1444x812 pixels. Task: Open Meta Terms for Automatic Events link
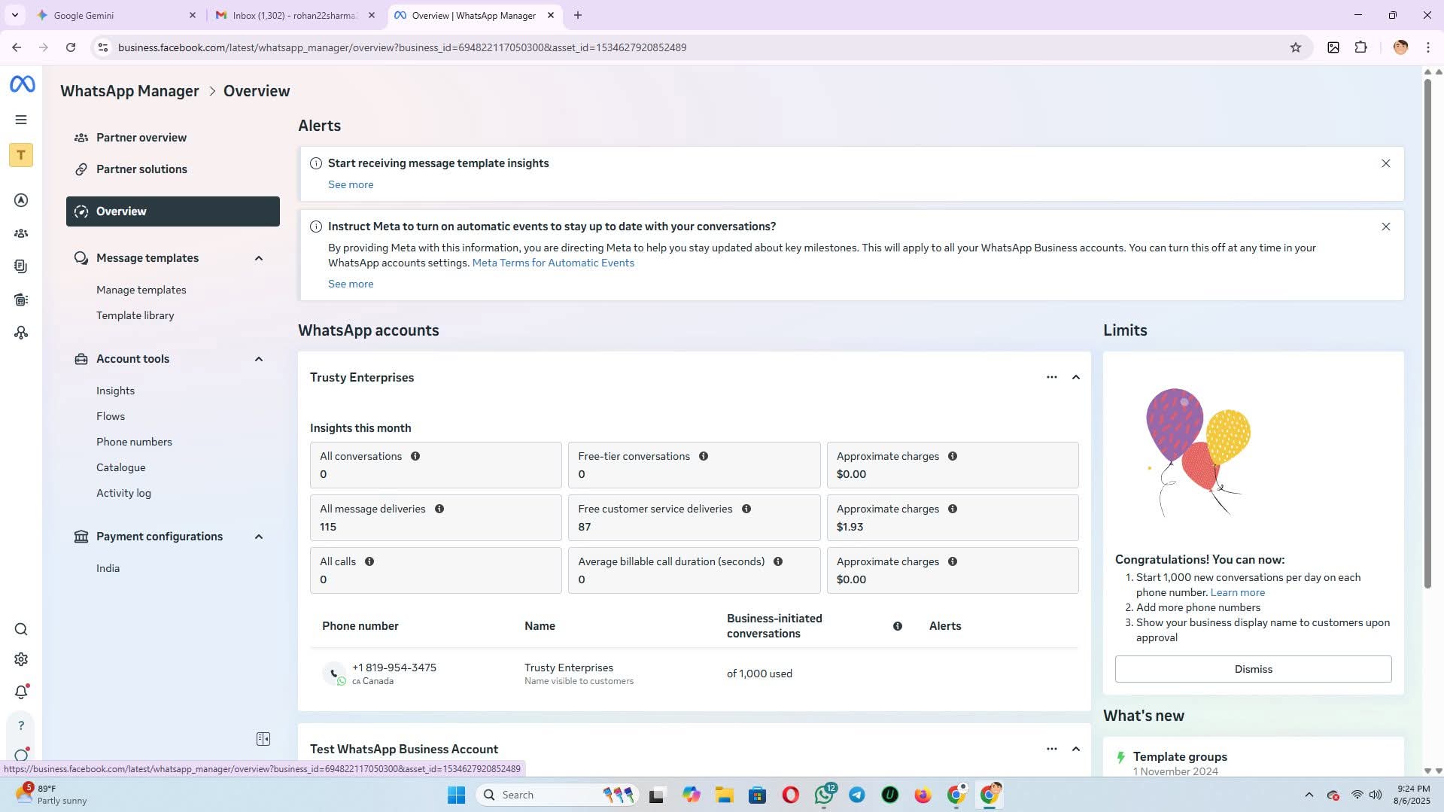[553, 263]
